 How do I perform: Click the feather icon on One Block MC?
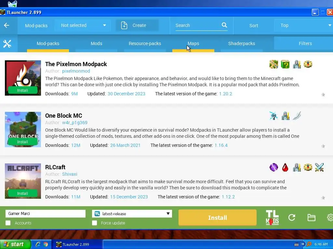(x=297, y=116)
